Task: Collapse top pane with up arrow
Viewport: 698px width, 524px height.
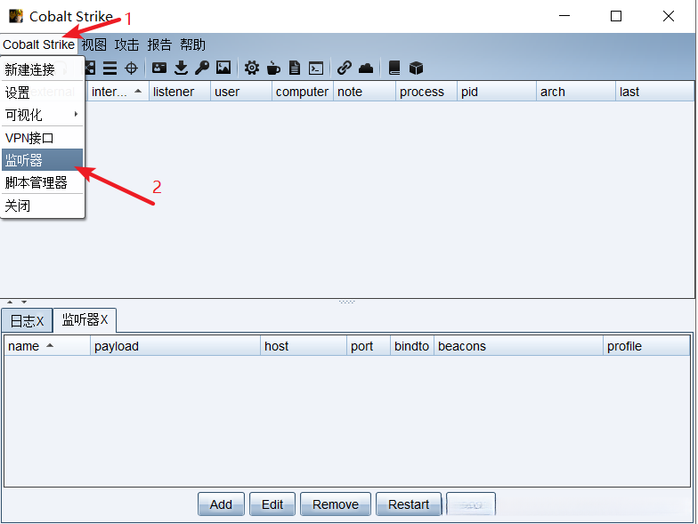Action: pyautogui.click(x=11, y=302)
